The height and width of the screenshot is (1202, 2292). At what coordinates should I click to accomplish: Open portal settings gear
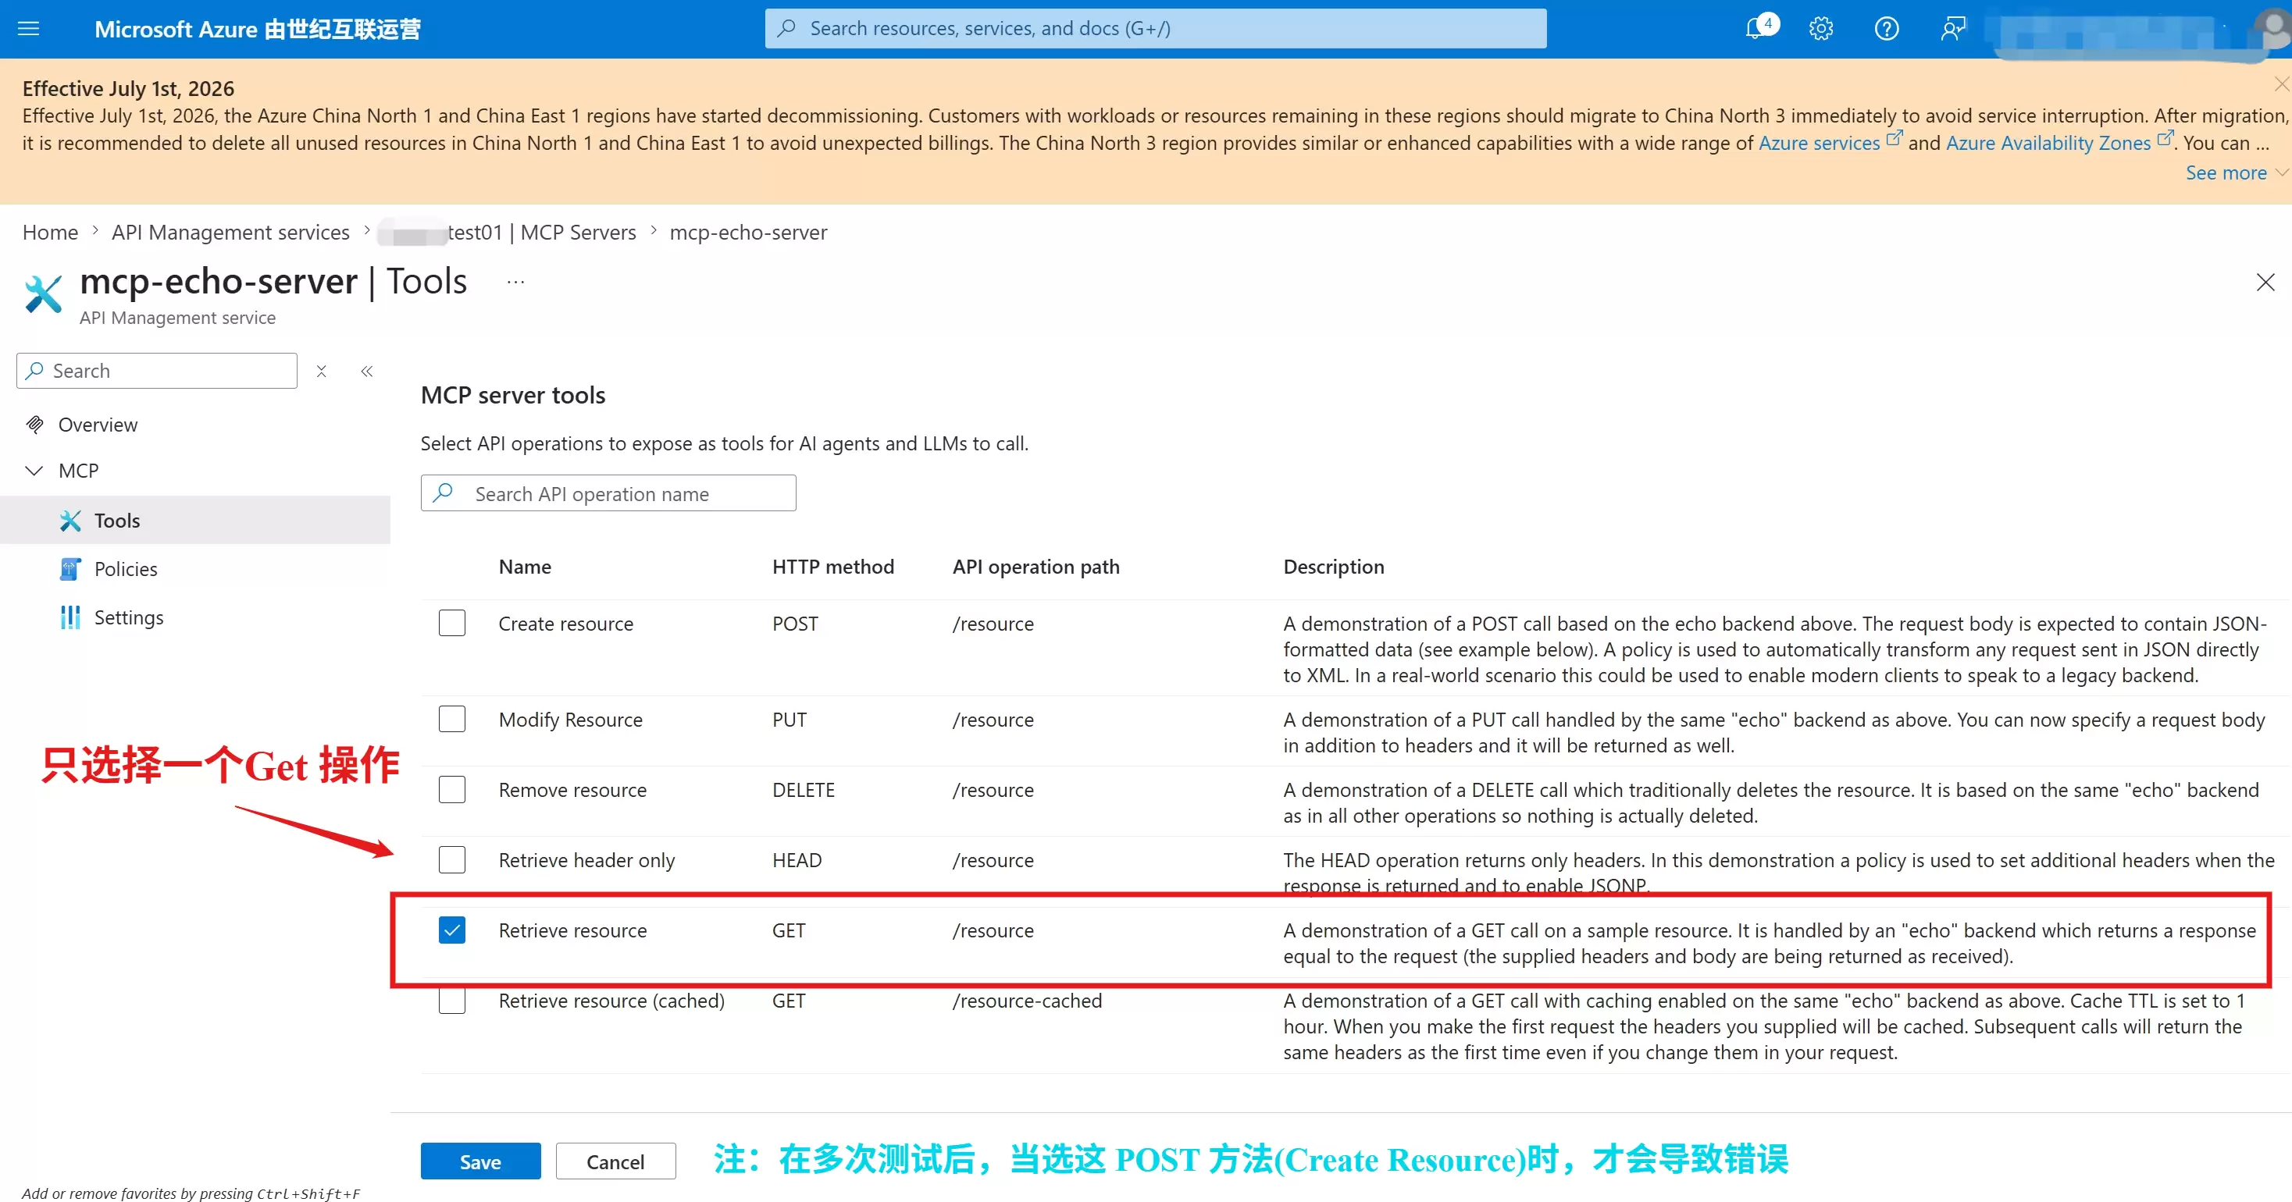pyautogui.click(x=1820, y=28)
